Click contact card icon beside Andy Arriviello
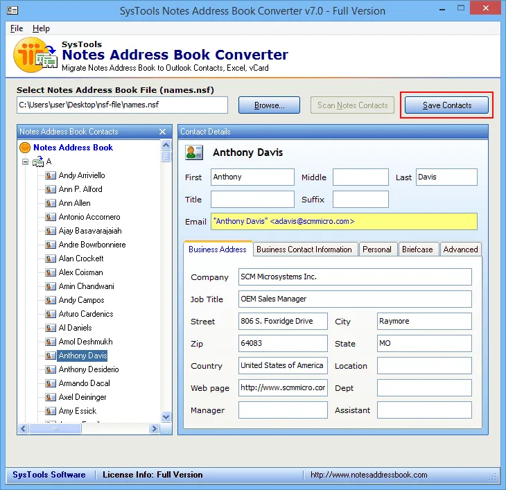506x490 pixels. (x=51, y=175)
